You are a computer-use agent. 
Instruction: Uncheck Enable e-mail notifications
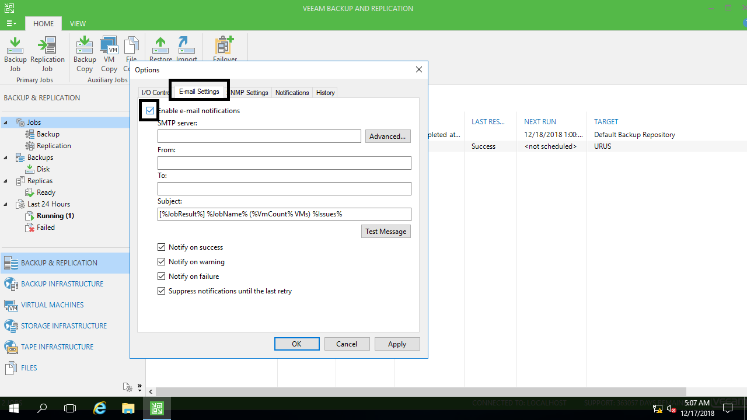(151, 110)
